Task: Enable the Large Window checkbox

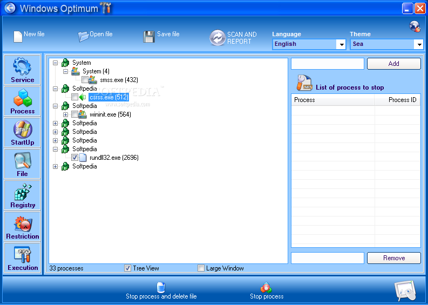Action: (201, 268)
